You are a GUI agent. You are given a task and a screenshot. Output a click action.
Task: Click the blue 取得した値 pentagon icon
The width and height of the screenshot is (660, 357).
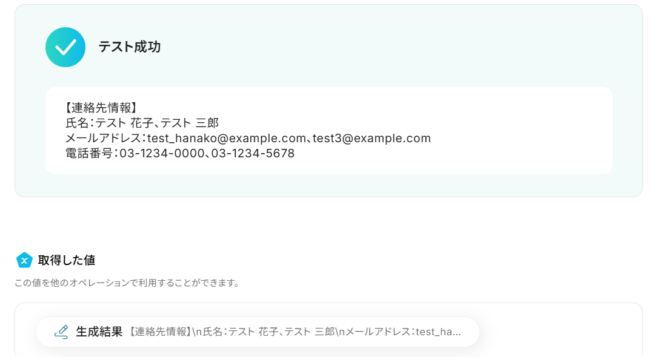click(24, 260)
